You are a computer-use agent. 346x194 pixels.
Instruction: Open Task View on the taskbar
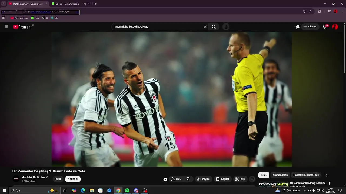coord(65,190)
